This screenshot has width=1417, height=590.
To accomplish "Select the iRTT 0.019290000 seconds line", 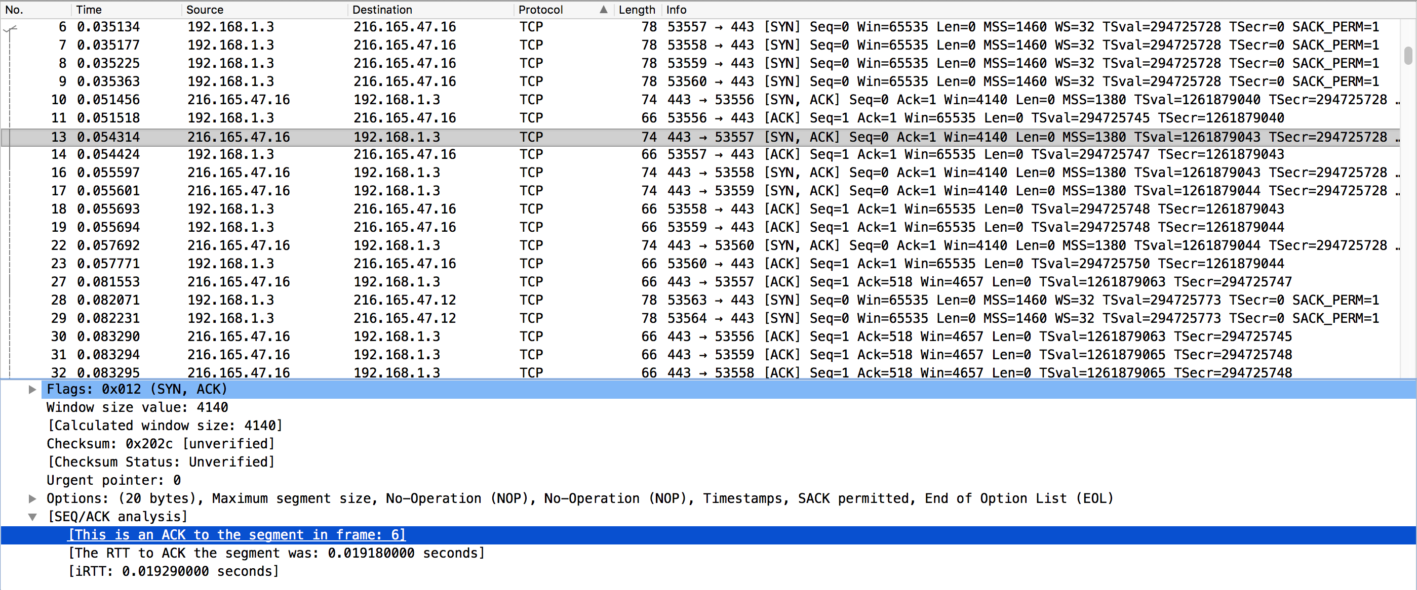I will click(x=174, y=571).
